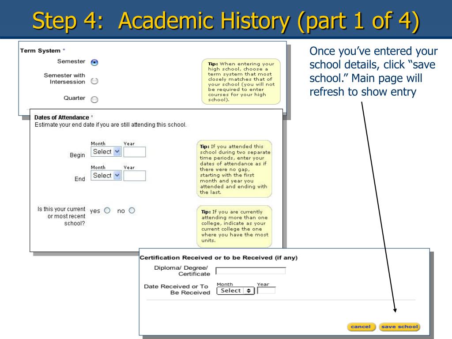Click the End row label

[79, 179]
